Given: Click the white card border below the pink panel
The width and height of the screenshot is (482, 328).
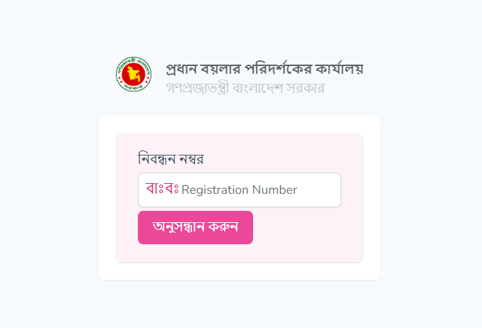Looking at the screenshot, I should tap(239, 270).
